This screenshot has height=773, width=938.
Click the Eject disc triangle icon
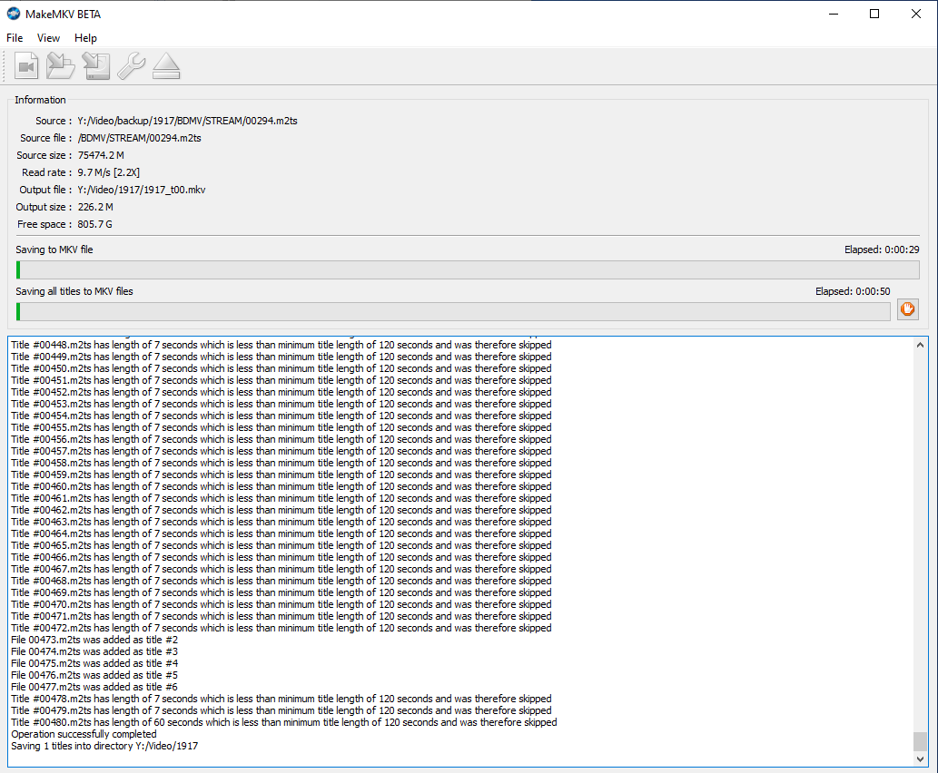[x=166, y=66]
